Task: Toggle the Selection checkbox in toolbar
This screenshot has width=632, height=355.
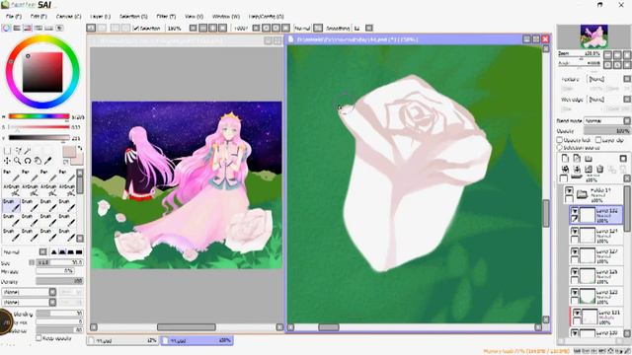Action: pyautogui.click(x=136, y=29)
